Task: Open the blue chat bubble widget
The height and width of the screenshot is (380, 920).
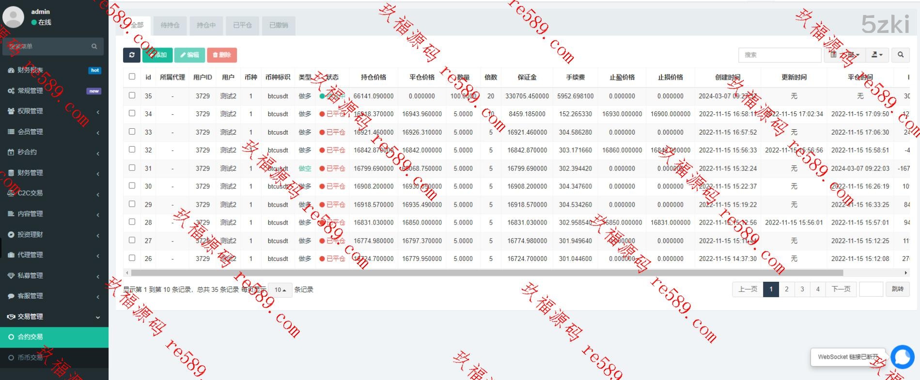Action: coord(902,357)
